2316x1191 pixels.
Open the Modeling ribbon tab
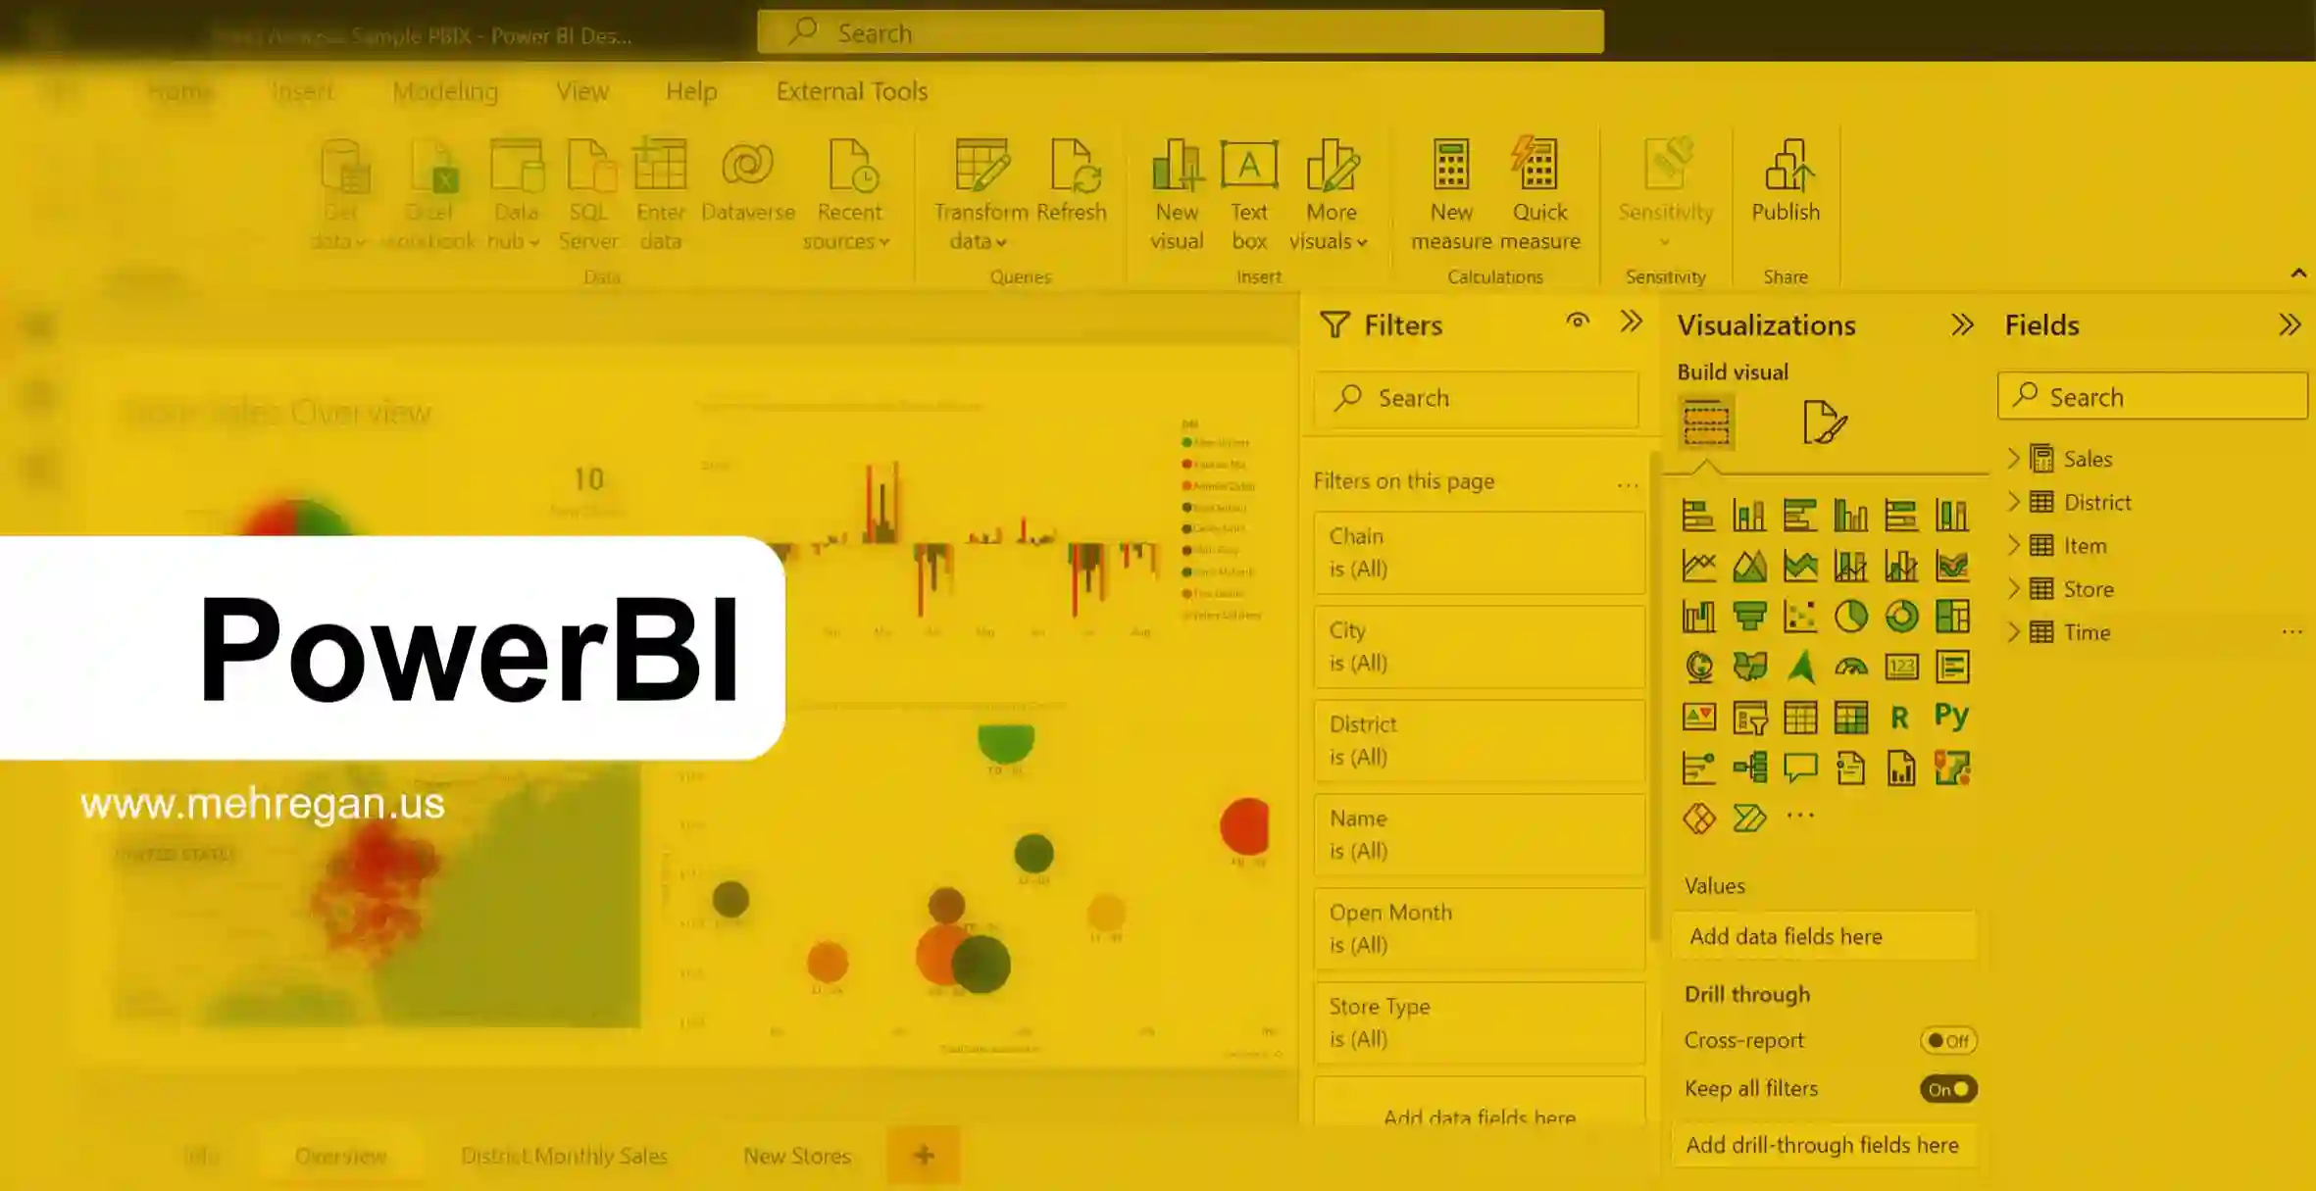pos(443,91)
